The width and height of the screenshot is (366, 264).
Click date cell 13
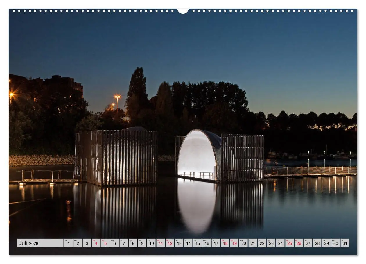(x=179, y=243)
